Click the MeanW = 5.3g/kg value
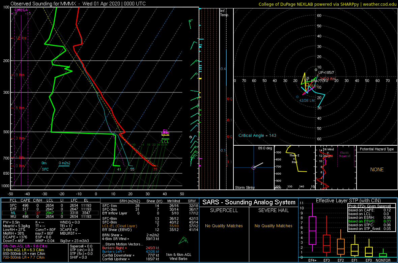This screenshot has width=398, height=263. (x=17, y=226)
